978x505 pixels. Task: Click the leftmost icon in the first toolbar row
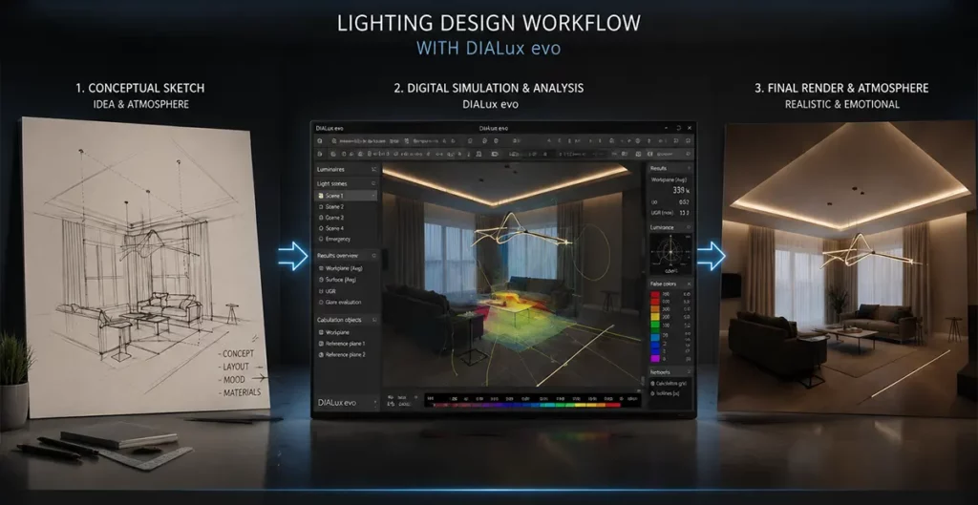point(319,141)
